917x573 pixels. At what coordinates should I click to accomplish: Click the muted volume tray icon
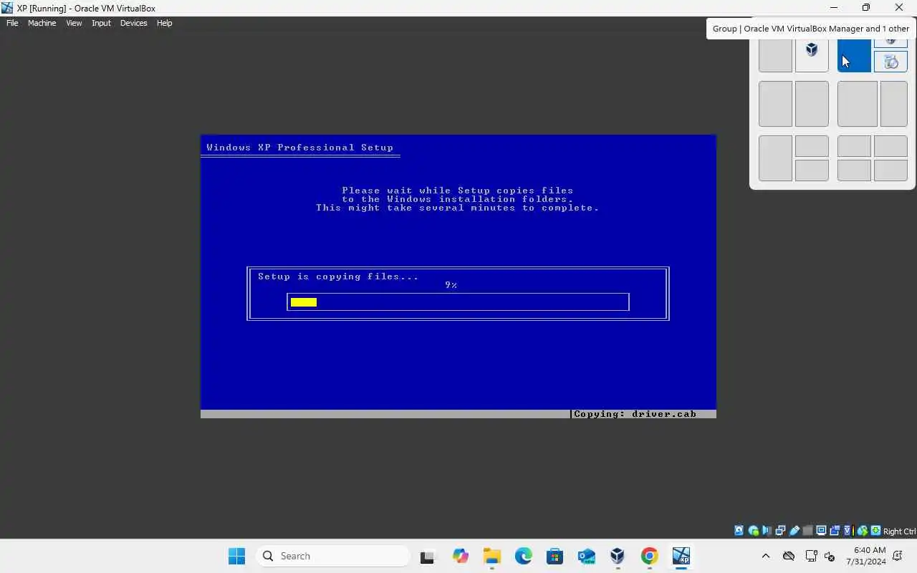coord(830,556)
